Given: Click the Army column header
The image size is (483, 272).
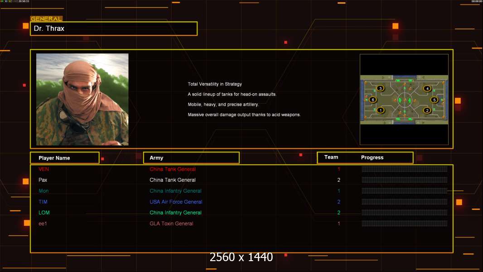Looking at the screenshot, I should (191, 158).
